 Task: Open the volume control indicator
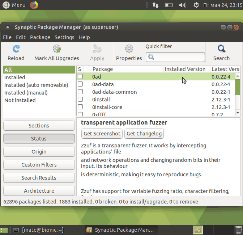click(x=182, y=5)
